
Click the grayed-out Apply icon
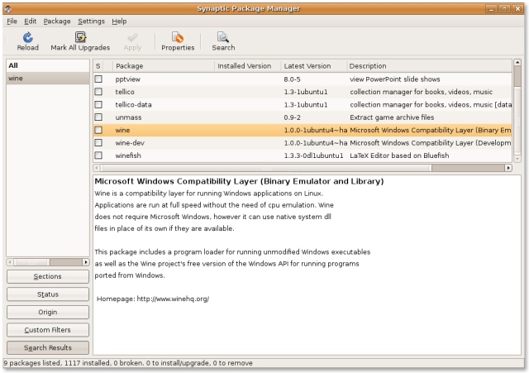coord(132,37)
